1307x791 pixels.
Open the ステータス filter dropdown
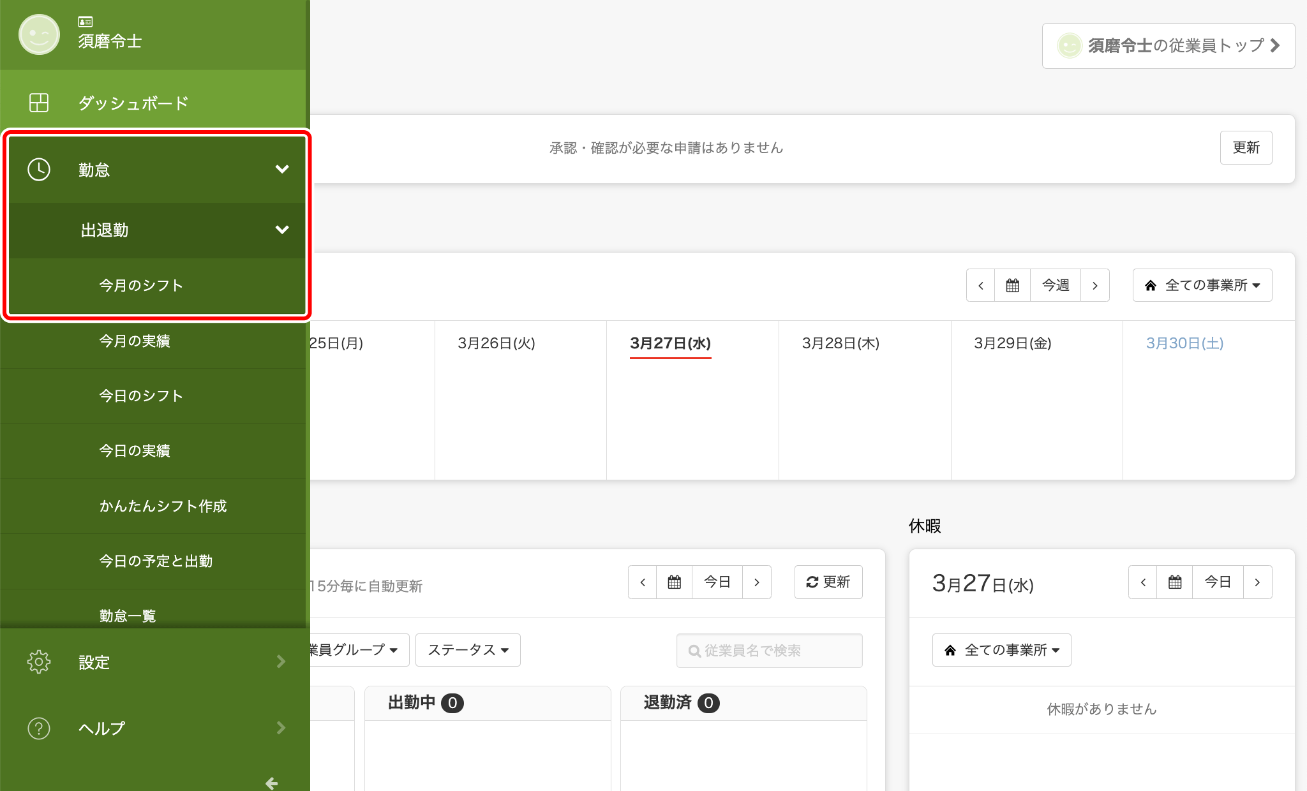(468, 650)
